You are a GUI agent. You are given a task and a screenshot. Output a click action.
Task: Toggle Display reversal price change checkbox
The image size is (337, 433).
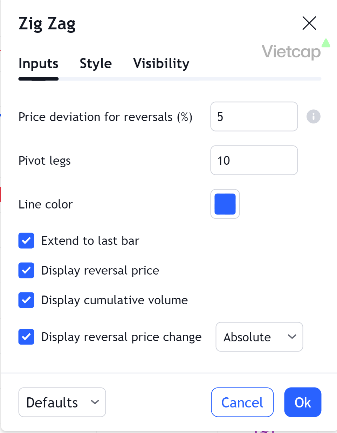pos(26,337)
